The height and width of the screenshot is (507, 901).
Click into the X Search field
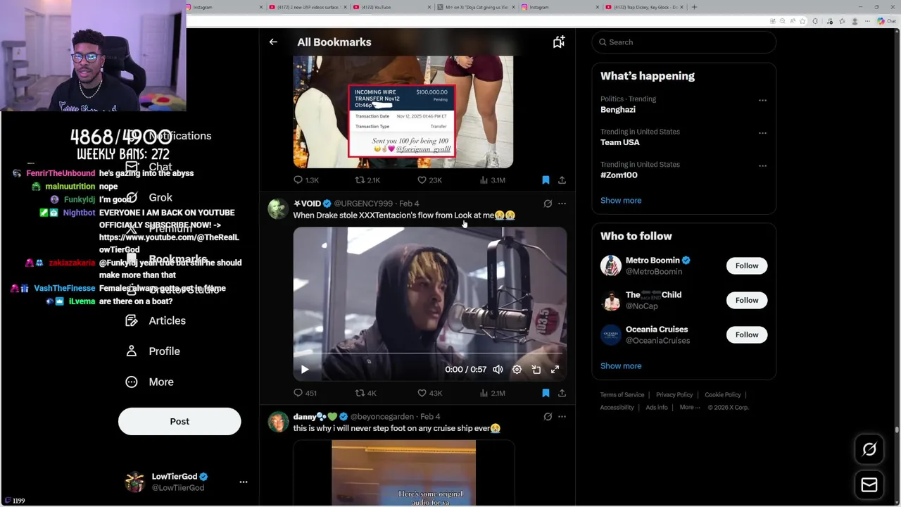click(683, 42)
